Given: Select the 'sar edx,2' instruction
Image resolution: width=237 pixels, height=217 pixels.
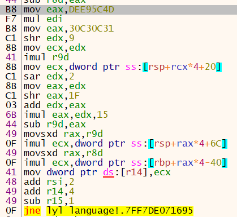Looking at the screenshot, I should pos(49,77).
